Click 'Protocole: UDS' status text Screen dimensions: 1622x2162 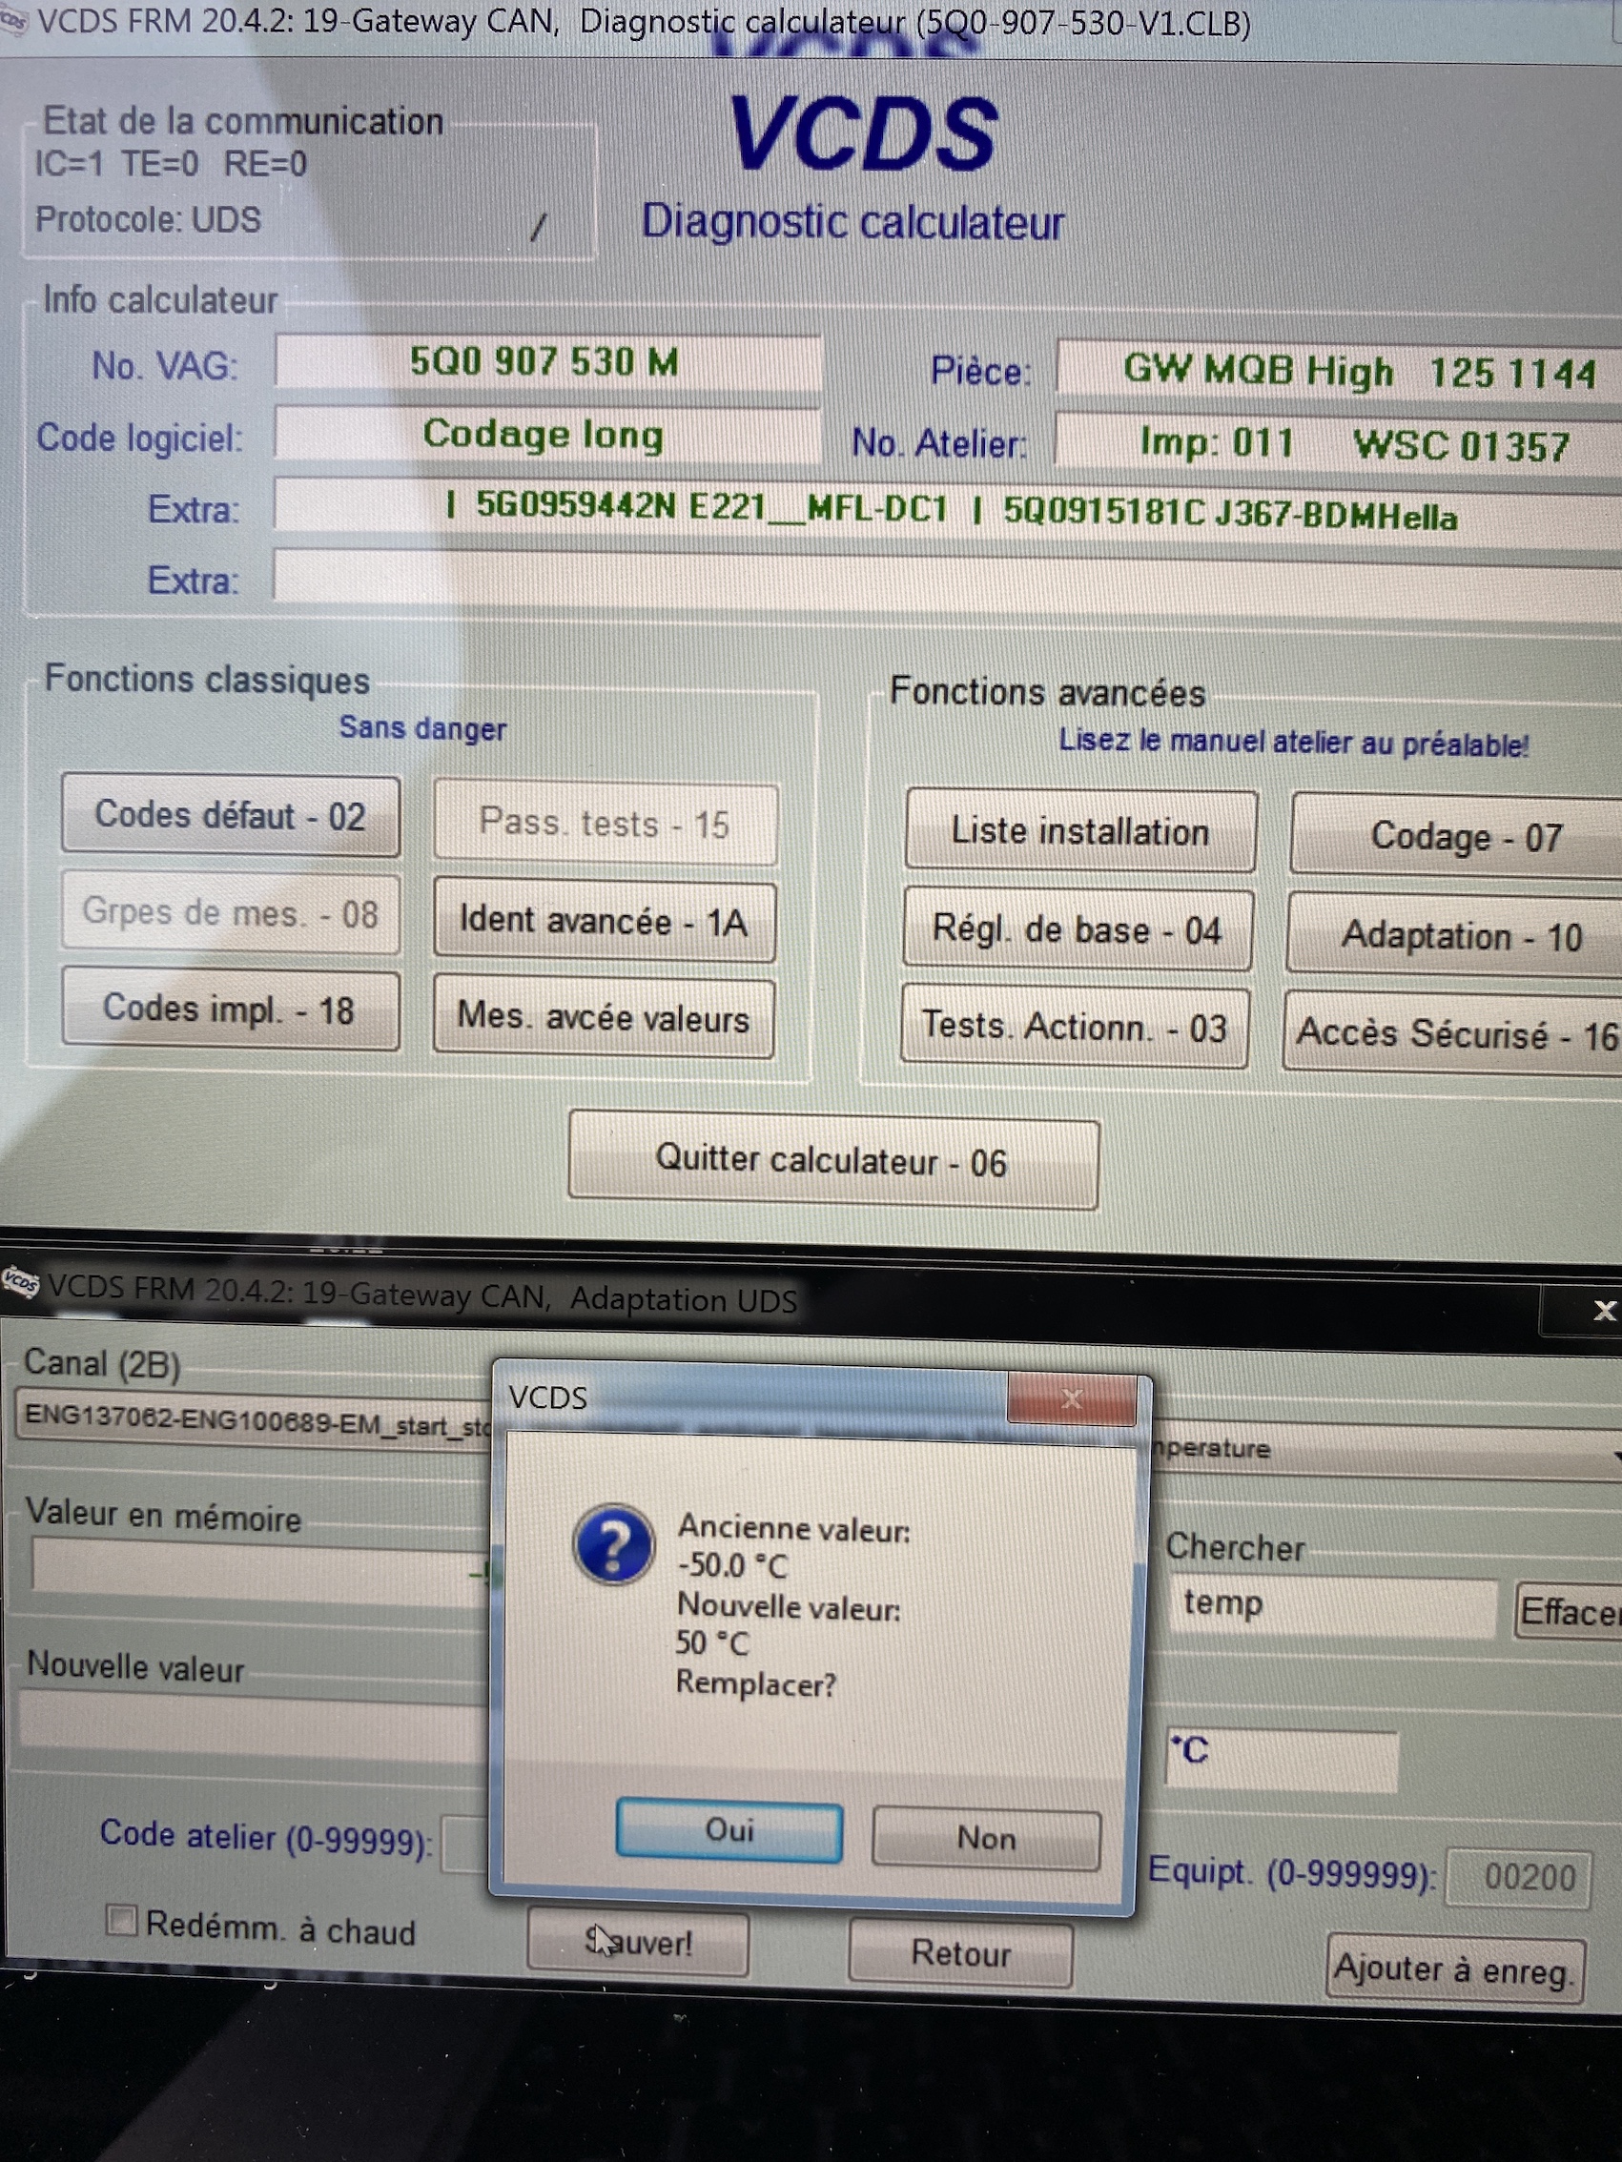click(148, 219)
